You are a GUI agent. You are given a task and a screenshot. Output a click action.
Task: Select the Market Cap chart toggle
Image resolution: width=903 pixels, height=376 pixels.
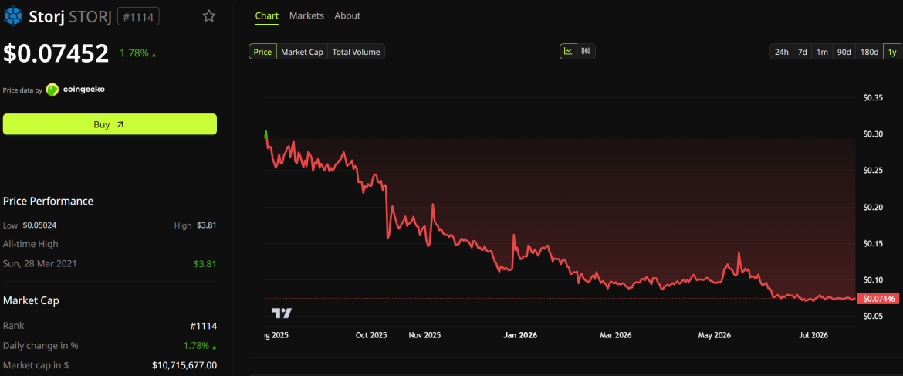303,52
